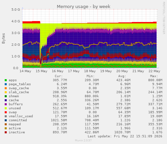167x144 pixels.
Task: Click the 'Munin 2.0.57' footer text
Action: [83, 140]
